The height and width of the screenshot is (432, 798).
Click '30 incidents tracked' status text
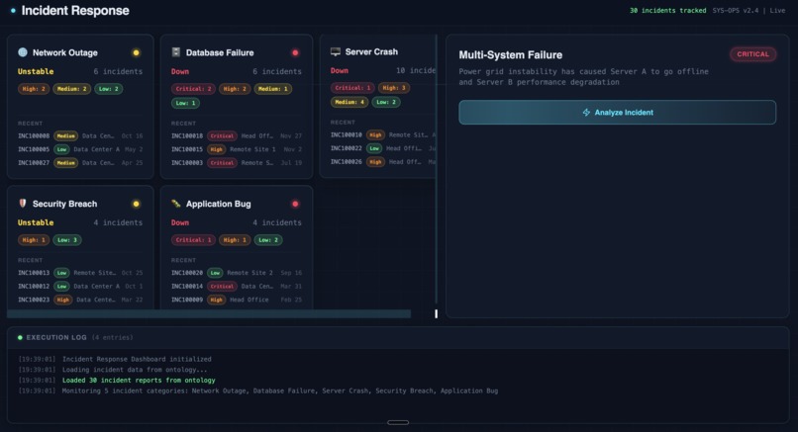coord(667,10)
